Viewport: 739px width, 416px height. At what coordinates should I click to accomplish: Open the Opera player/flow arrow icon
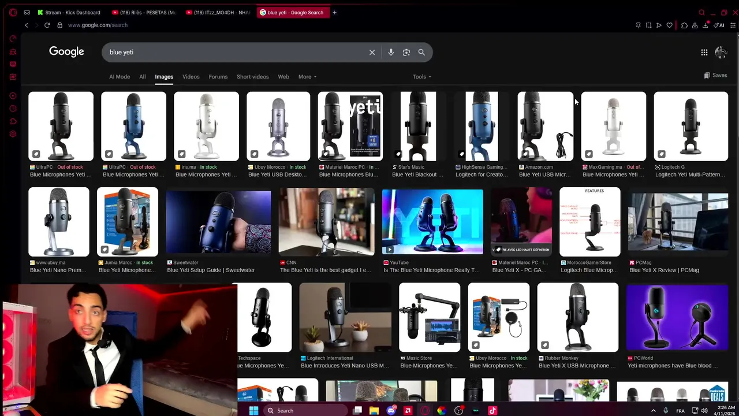[659, 25]
